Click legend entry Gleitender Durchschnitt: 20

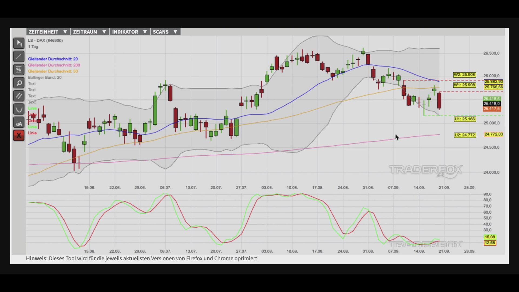click(53, 59)
